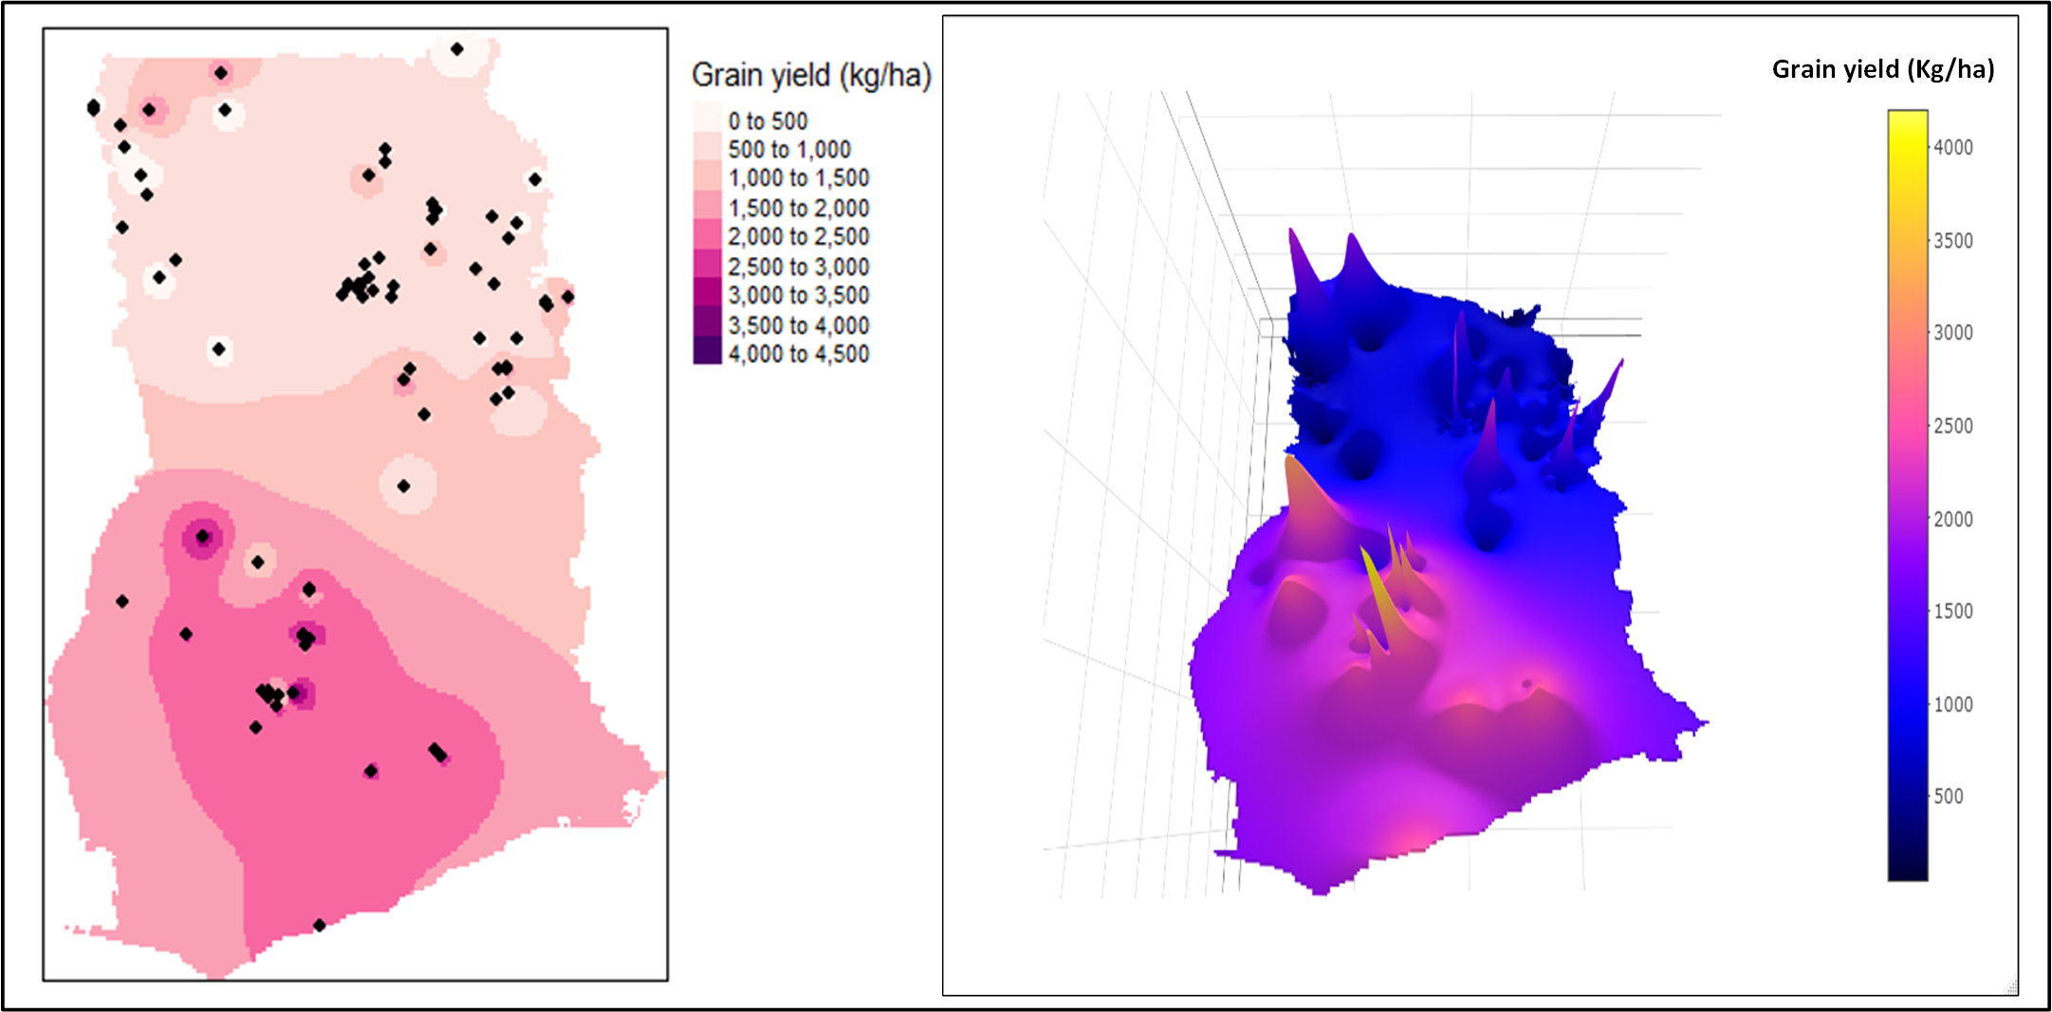
Task: Select the 3000 colorbar tick label
Action: click(x=1952, y=333)
